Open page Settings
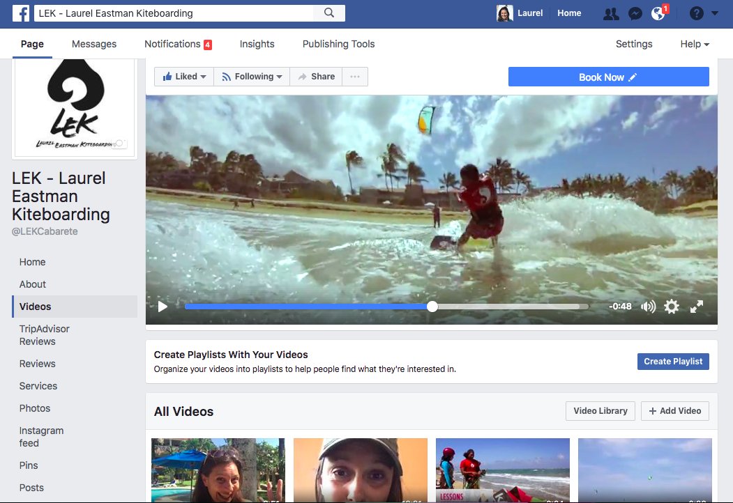 tap(634, 44)
